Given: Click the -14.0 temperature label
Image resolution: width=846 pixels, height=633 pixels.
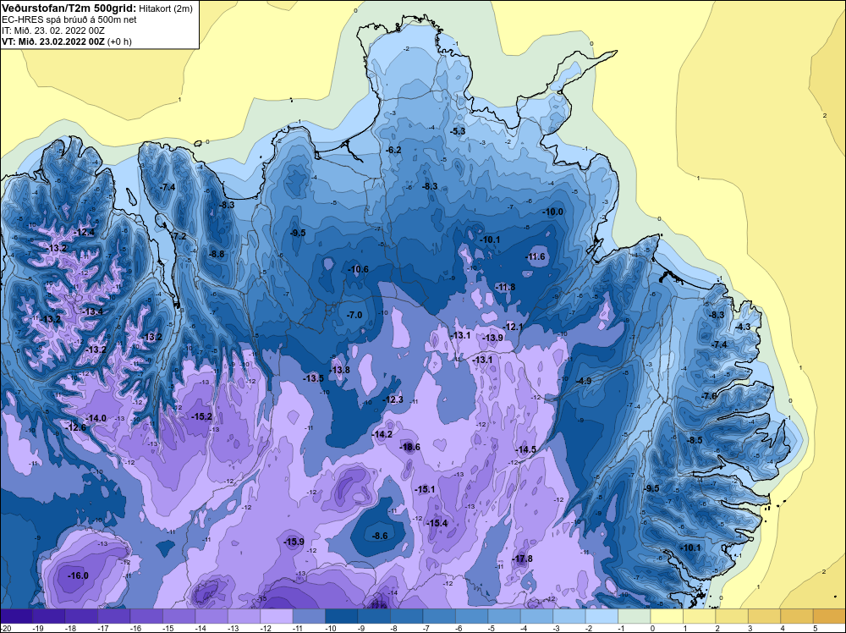Looking at the screenshot, I should 96,418.
